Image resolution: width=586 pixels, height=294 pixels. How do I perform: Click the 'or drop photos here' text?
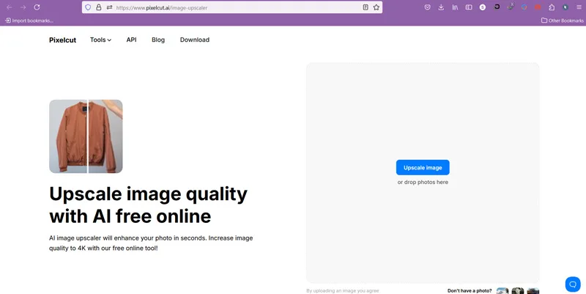[x=423, y=182]
